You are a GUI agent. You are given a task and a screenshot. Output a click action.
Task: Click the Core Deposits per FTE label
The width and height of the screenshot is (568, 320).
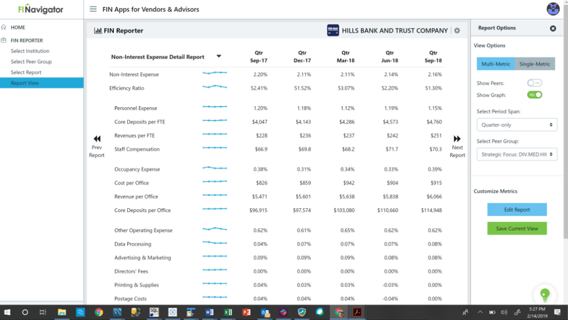[140, 122]
